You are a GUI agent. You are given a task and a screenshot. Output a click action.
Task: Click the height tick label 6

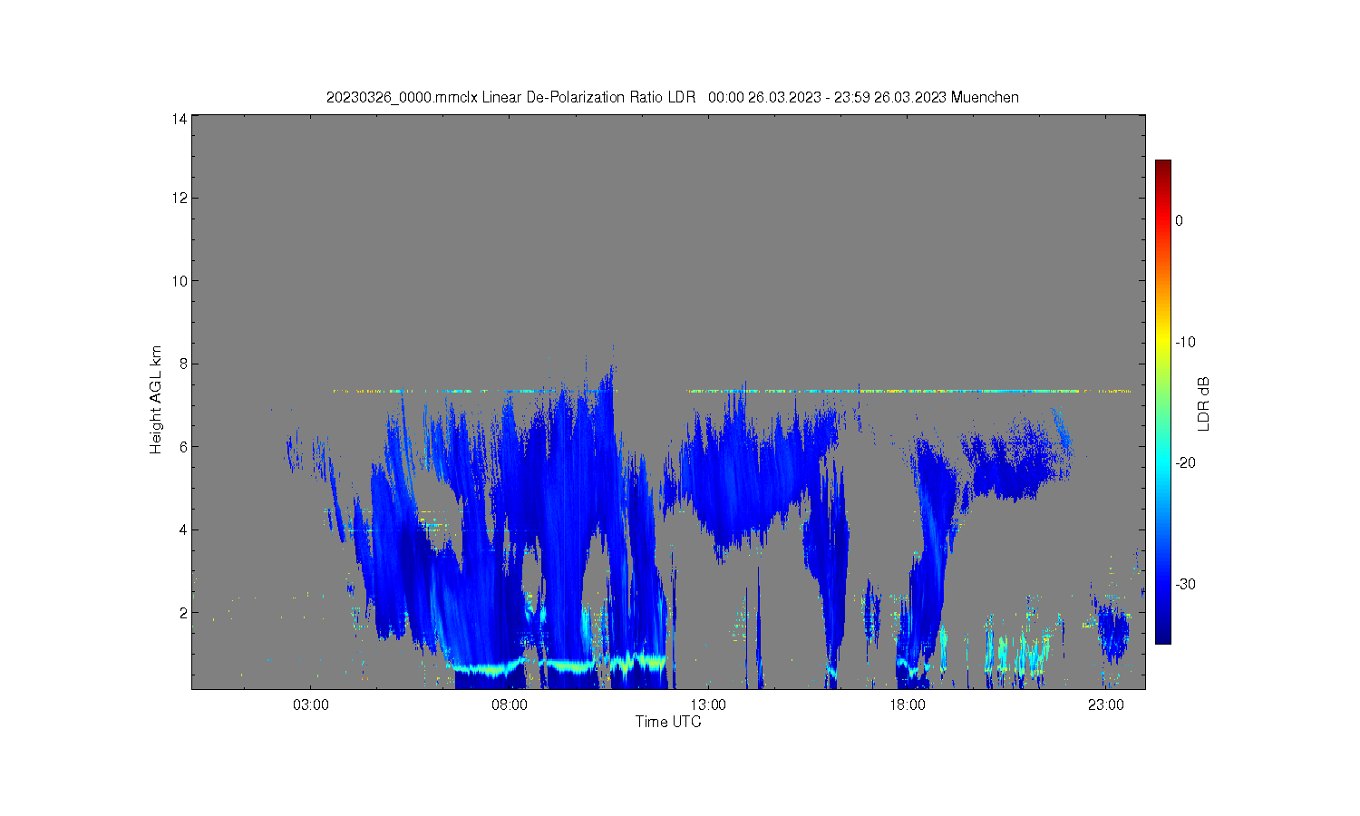click(x=183, y=447)
